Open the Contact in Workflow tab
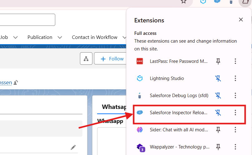252x155 pixels. click(x=95, y=37)
